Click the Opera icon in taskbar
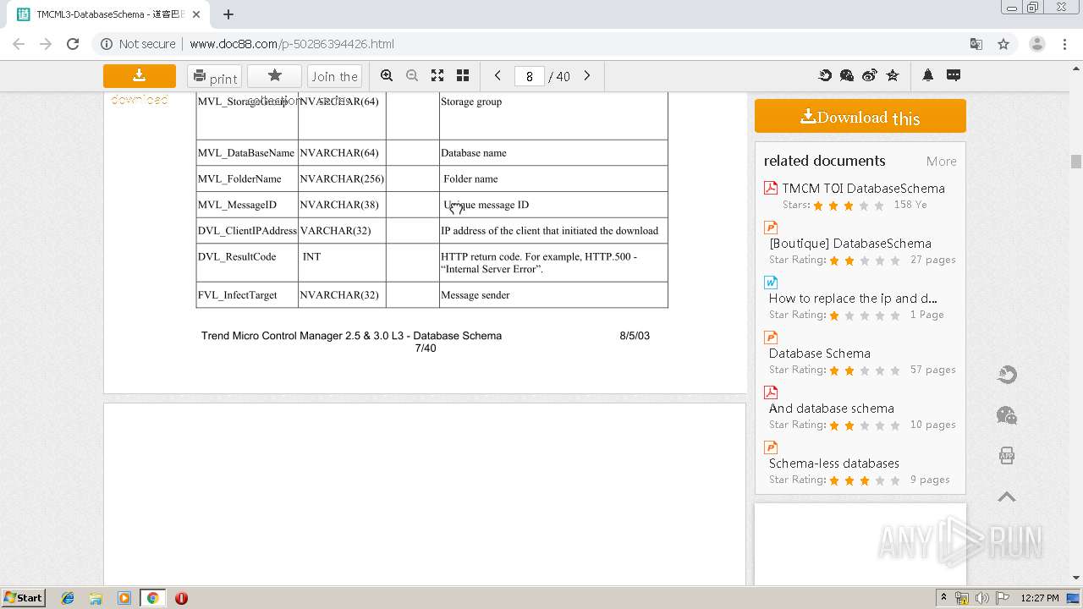 point(181,598)
